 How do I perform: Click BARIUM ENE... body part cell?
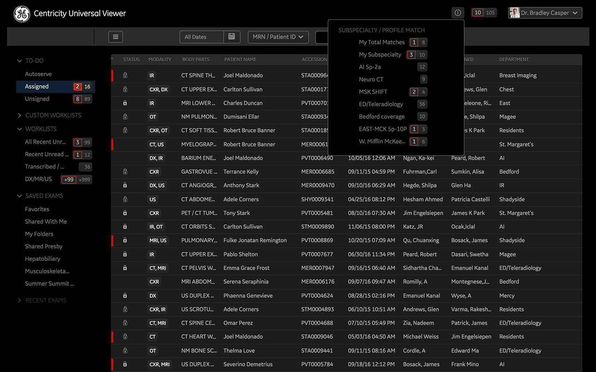(x=199, y=158)
